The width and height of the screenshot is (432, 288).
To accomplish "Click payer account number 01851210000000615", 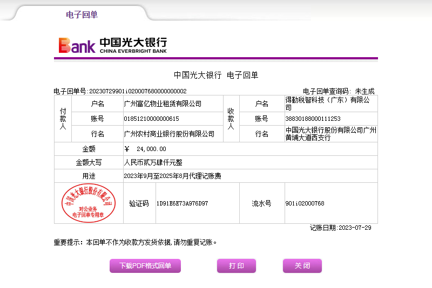I will 151,119.
